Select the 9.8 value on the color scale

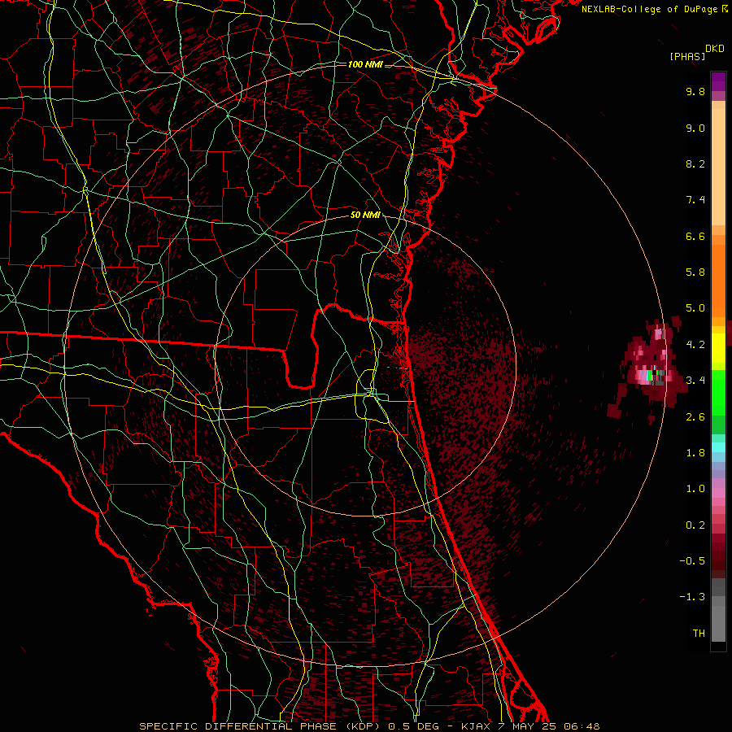tap(695, 91)
